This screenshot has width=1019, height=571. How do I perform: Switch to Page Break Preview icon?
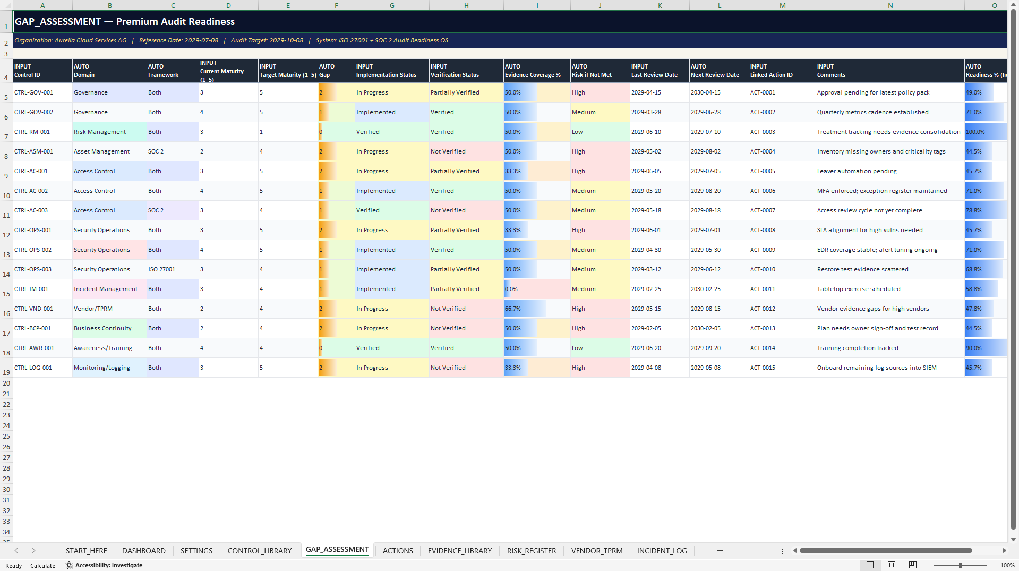click(x=913, y=565)
